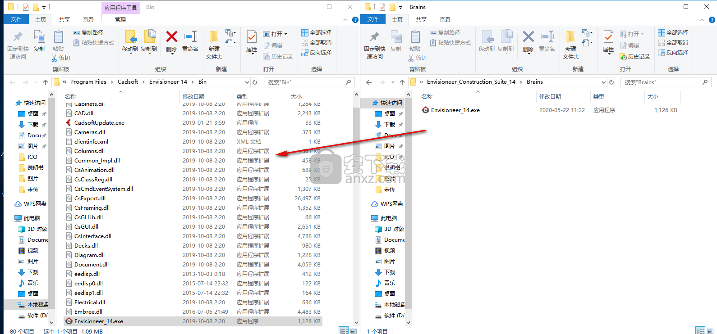Click New folder in Bin window ribbon

[x=214, y=45]
